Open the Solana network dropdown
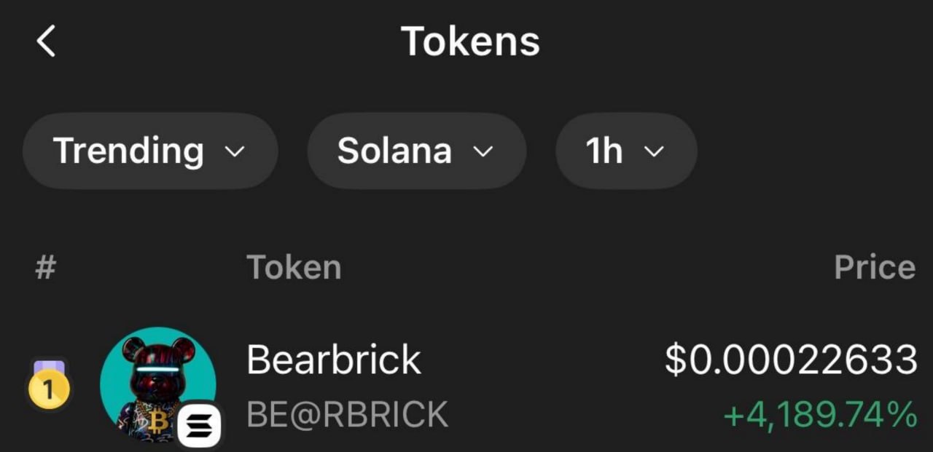The image size is (933, 452). click(x=416, y=151)
